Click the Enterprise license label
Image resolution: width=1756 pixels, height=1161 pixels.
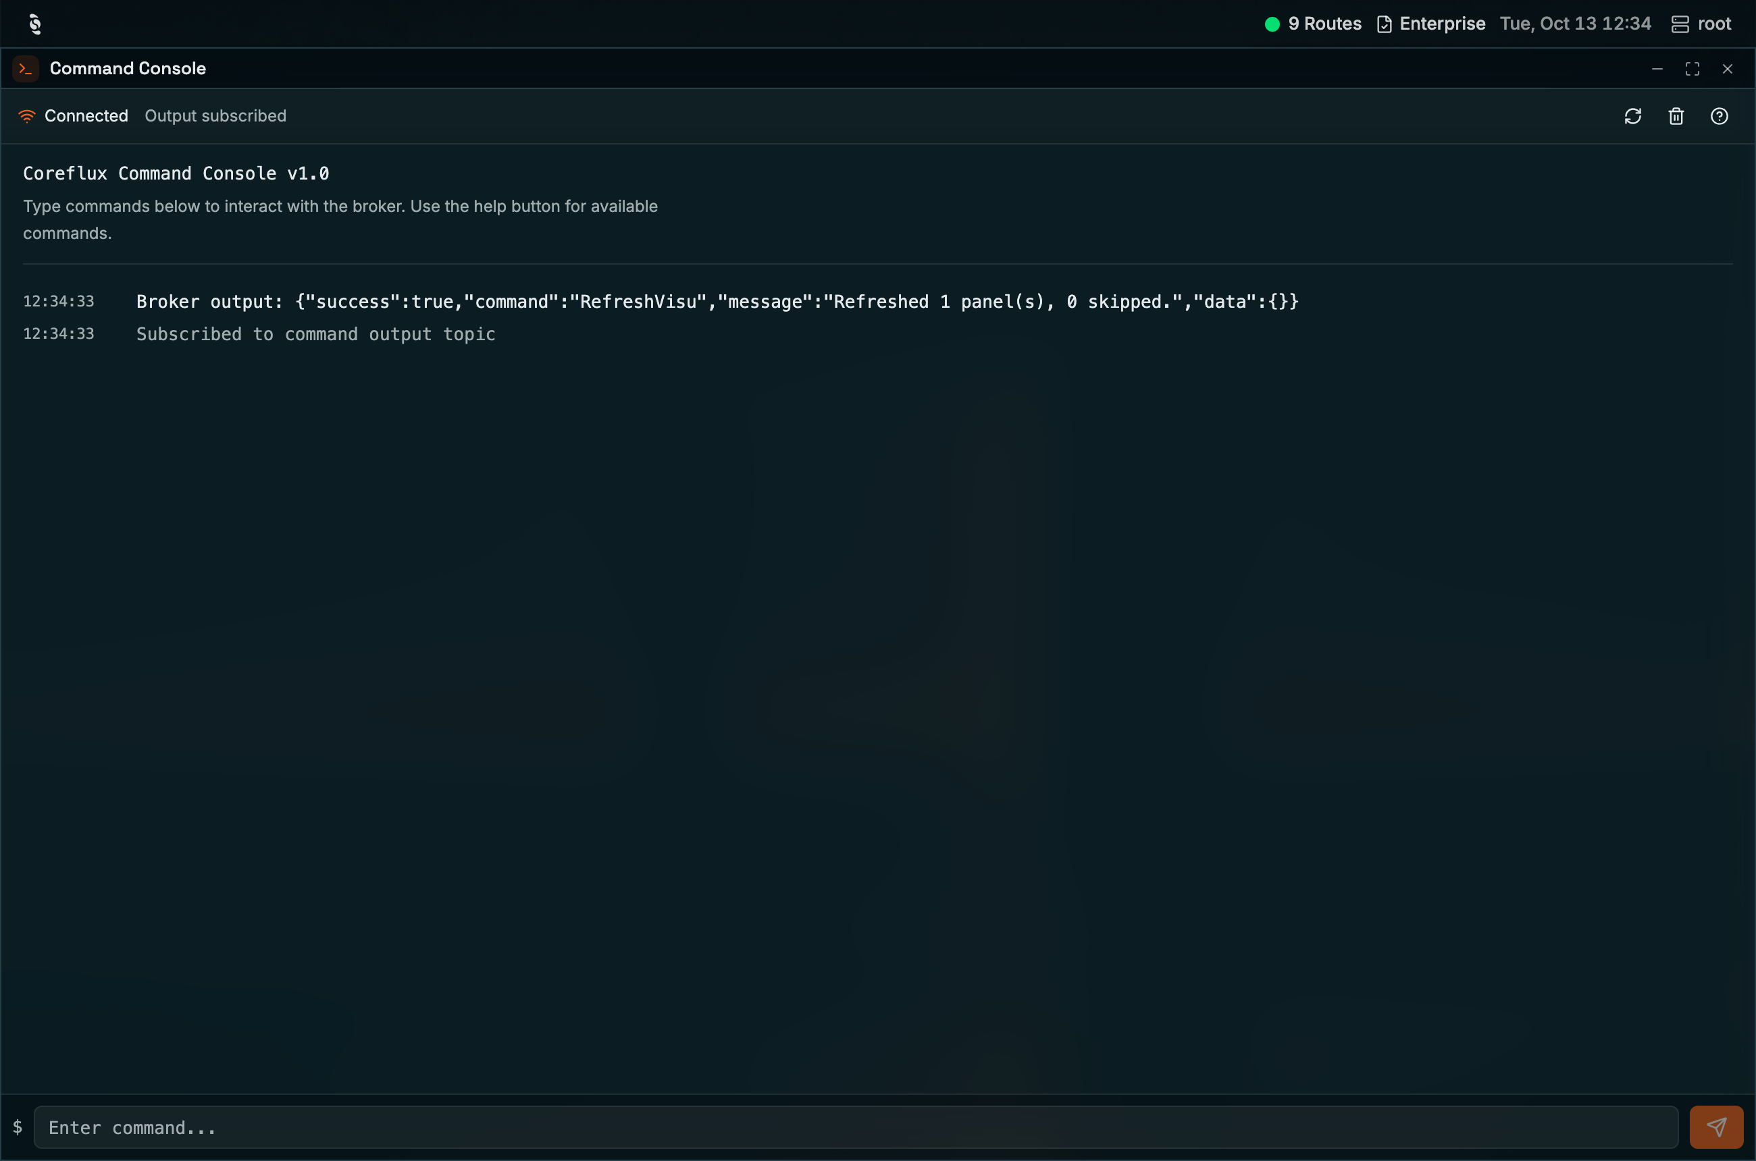(x=1442, y=24)
